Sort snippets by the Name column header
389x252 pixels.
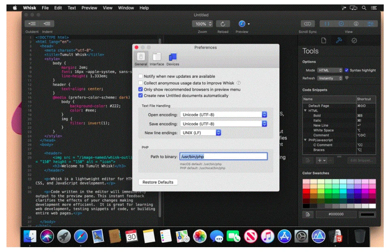point(329,99)
